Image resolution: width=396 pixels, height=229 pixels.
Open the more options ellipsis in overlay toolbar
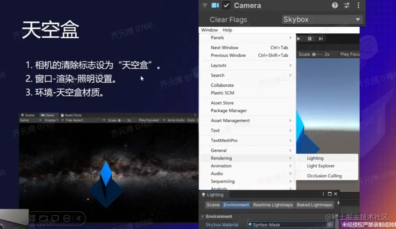[67, 218]
